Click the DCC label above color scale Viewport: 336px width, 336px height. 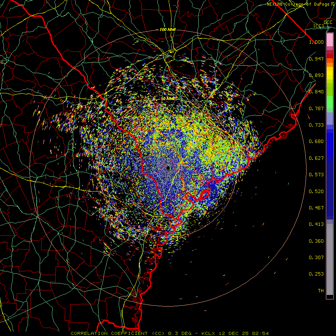click(x=328, y=22)
